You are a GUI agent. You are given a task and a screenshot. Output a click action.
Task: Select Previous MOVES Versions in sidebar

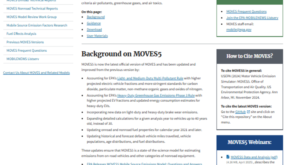tap(25, 42)
